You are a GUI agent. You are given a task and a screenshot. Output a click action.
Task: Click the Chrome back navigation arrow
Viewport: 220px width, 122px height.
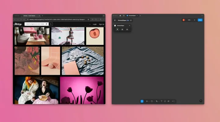click(x=15, y=19)
